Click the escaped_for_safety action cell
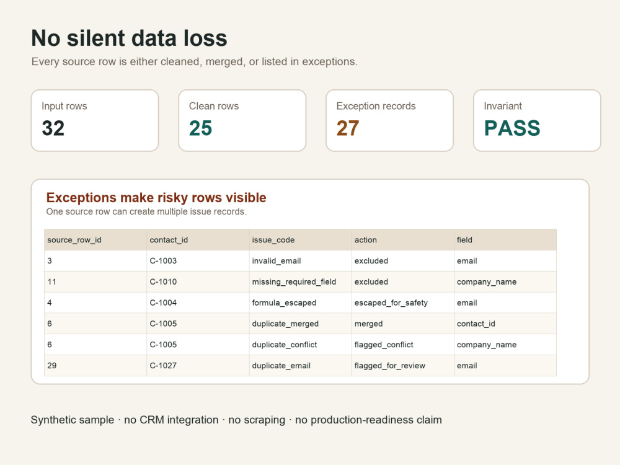 coord(402,303)
